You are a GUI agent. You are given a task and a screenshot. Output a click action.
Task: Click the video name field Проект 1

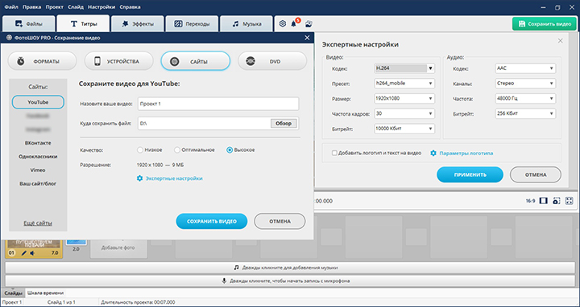218,104
